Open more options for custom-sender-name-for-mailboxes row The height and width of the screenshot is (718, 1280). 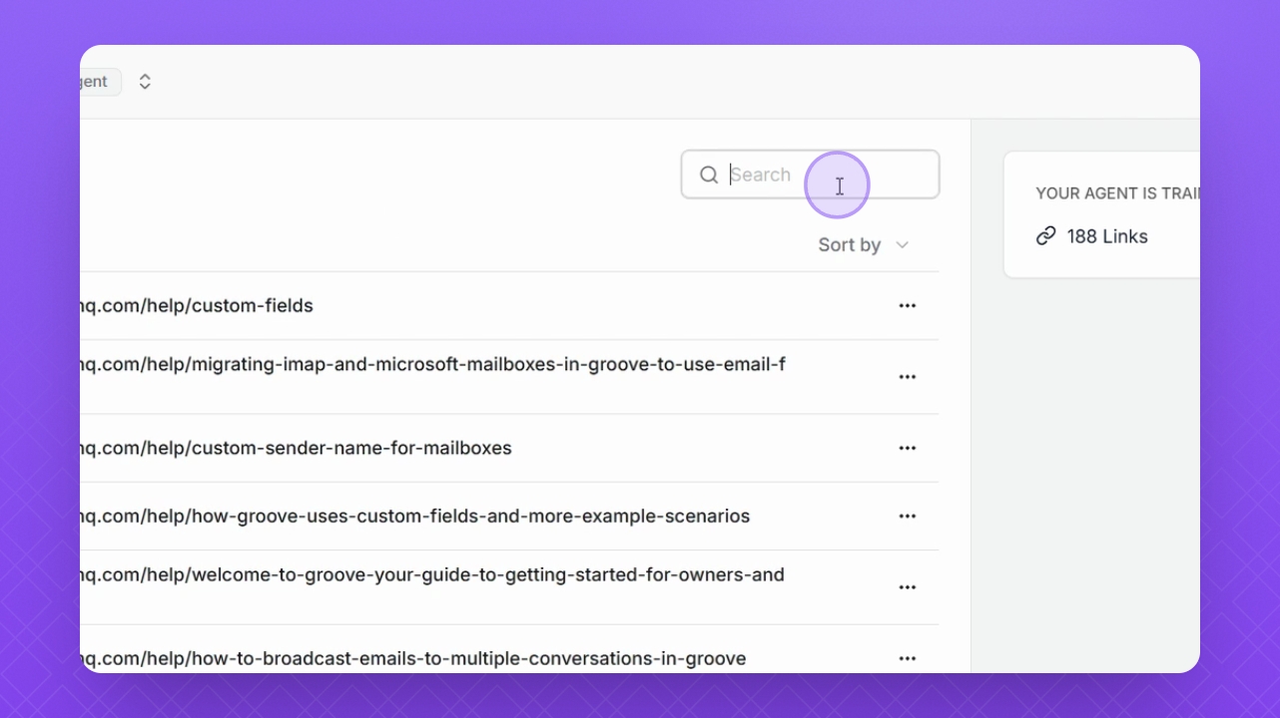[908, 449]
